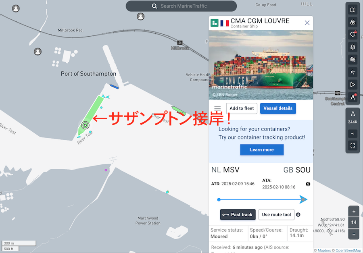Click Use route tool button
This screenshot has height=253, width=363.
(x=276, y=215)
